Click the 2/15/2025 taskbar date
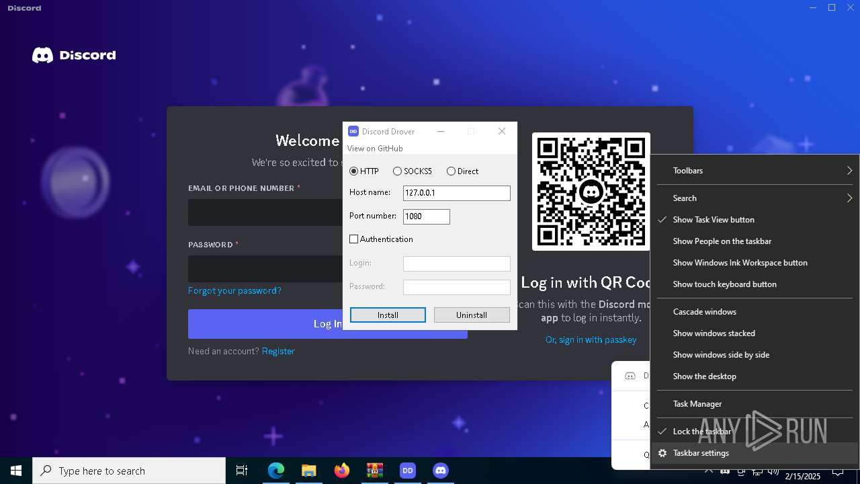 [x=803, y=476]
